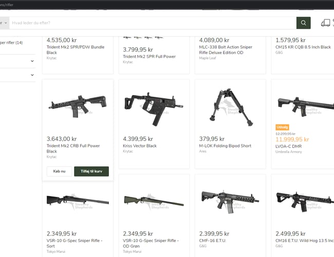Open the 'MLC-338 Bolt Action Sniper Rifle' title

tap(226, 50)
